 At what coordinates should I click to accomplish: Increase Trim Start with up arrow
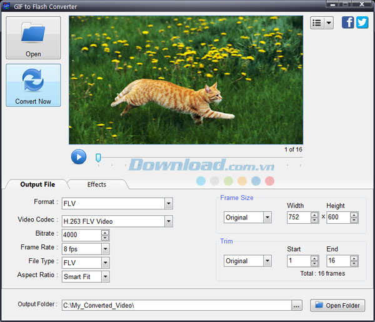[314, 258]
